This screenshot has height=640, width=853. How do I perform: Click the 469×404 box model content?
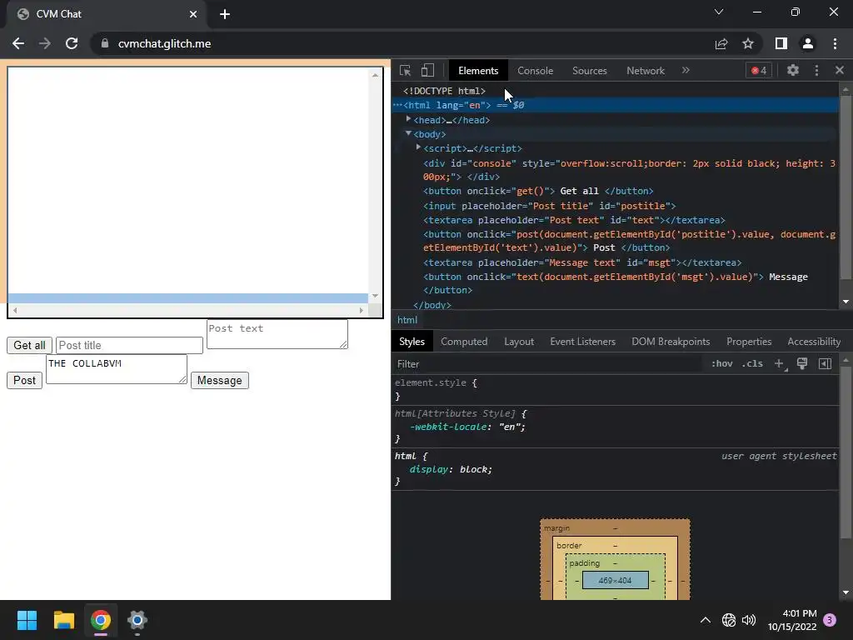pyautogui.click(x=616, y=580)
